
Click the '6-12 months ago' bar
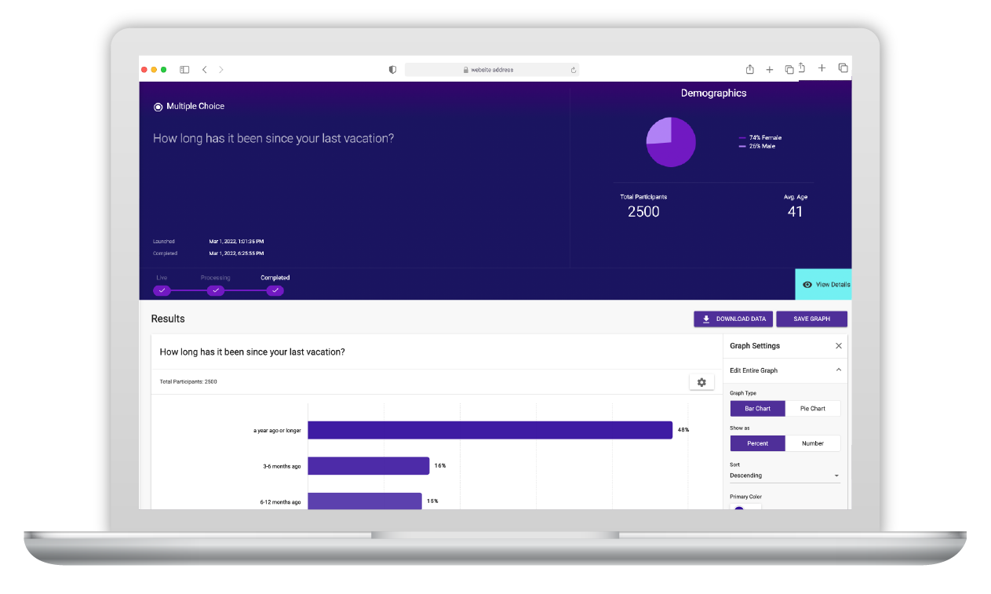(365, 501)
